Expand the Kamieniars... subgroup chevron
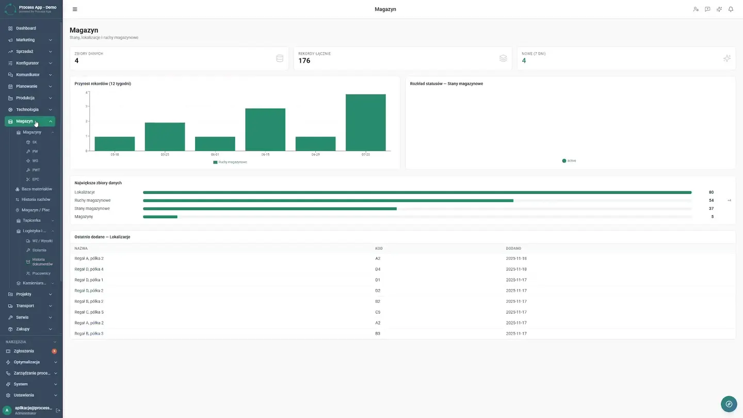The image size is (743, 418). [53, 283]
